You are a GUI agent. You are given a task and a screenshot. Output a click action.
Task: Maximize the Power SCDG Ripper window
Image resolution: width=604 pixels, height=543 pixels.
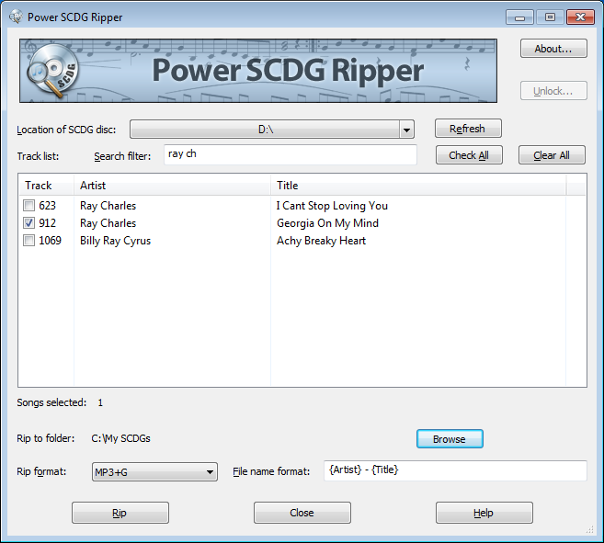550,17
